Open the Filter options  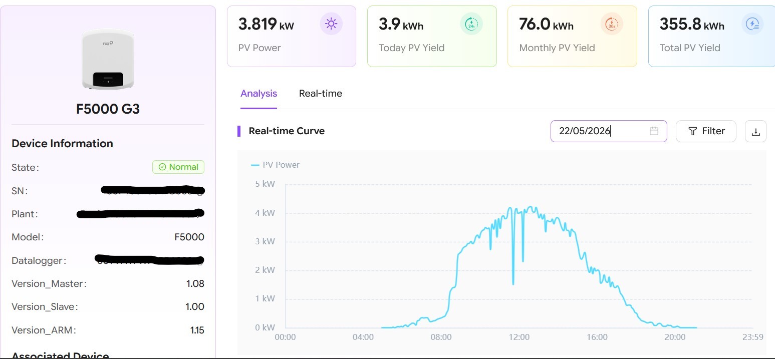[x=706, y=131]
